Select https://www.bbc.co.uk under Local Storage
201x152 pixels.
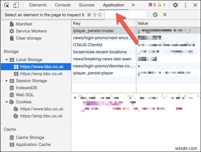[36, 67]
